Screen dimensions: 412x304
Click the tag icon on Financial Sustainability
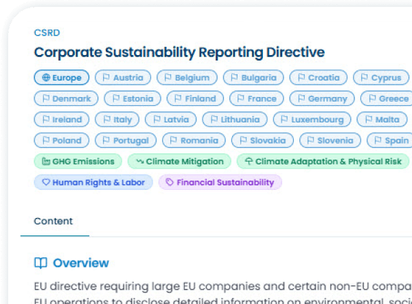point(170,182)
